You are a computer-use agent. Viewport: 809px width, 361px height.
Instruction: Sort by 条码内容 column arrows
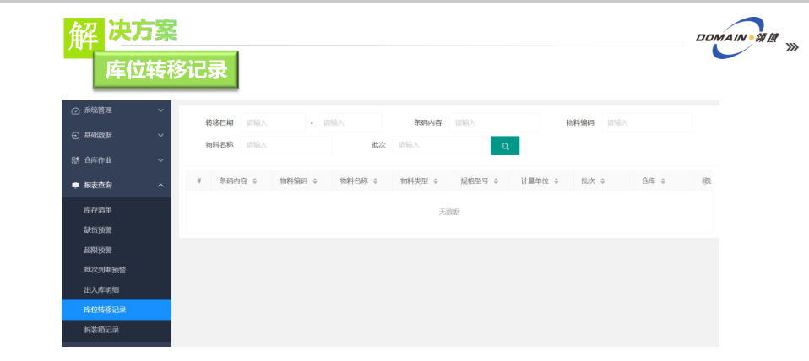(x=255, y=181)
